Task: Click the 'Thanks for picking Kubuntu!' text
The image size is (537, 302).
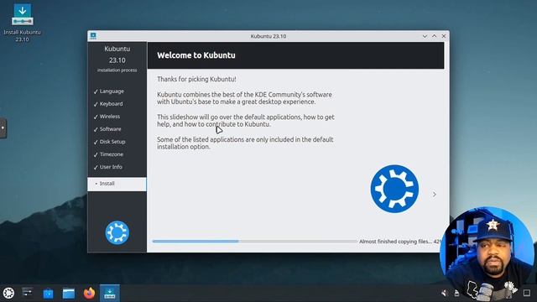Action: click(x=196, y=79)
